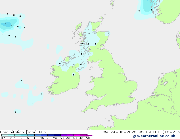Click the legend swatch between 0.5 and 1

click(x=11, y=135)
